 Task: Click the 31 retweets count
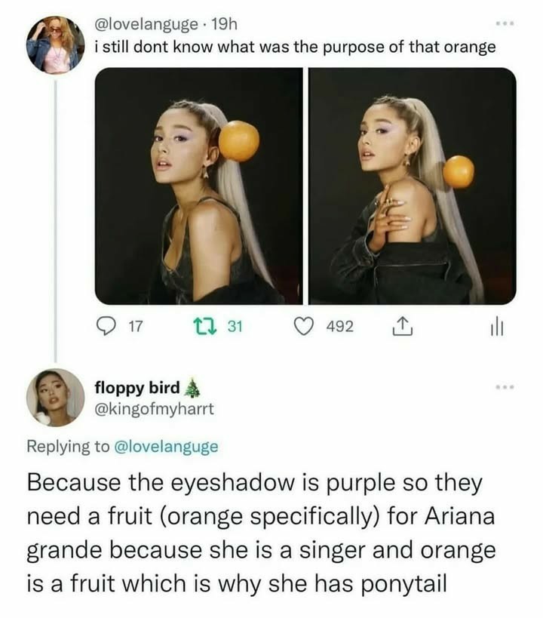point(234,327)
